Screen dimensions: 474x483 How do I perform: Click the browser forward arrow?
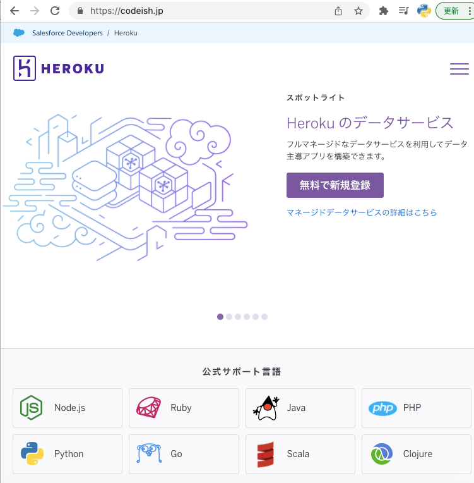(35, 11)
